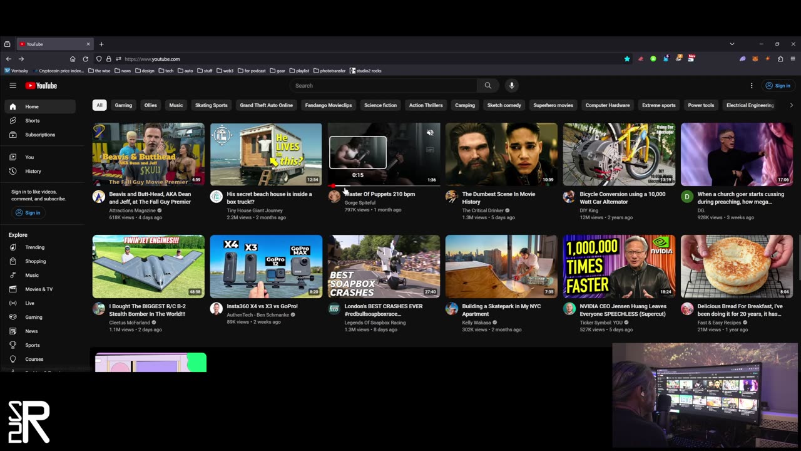Open a new browser tab
The image size is (801, 451).
(x=101, y=44)
